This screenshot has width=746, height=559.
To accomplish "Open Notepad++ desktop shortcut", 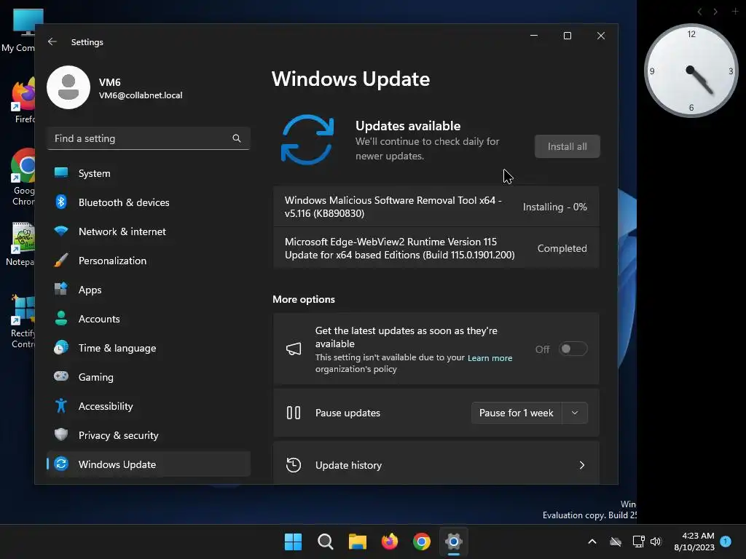I will click(x=19, y=244).
